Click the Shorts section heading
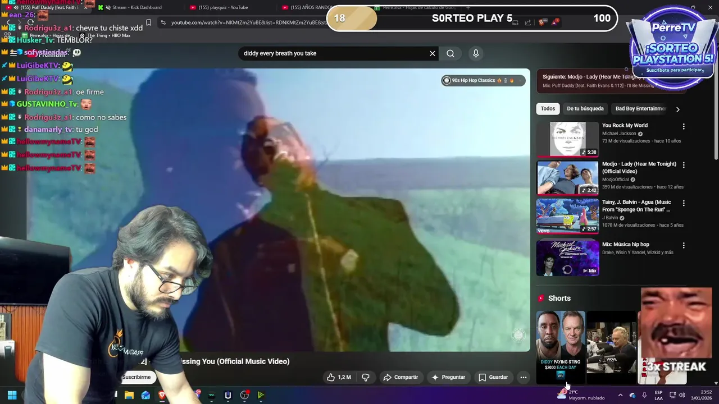This screenshot has width=719, height=404. click(559, 298)
